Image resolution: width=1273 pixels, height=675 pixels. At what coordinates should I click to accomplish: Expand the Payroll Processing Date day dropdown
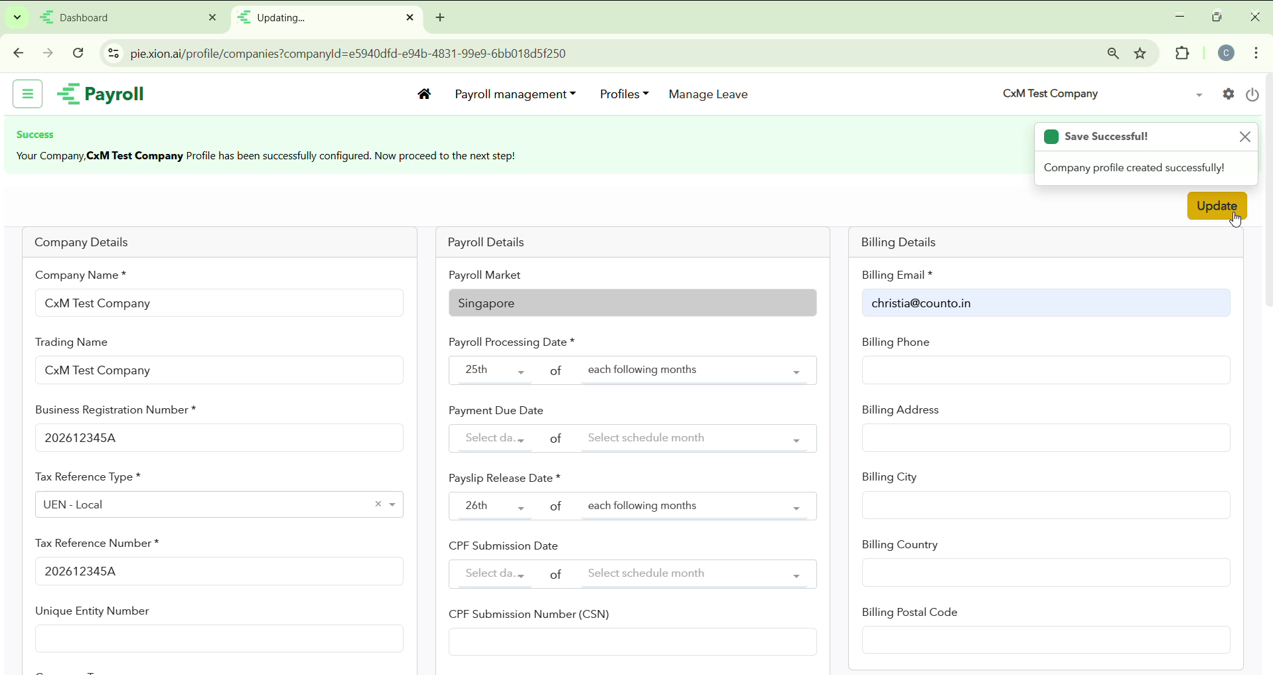point(494,370)
